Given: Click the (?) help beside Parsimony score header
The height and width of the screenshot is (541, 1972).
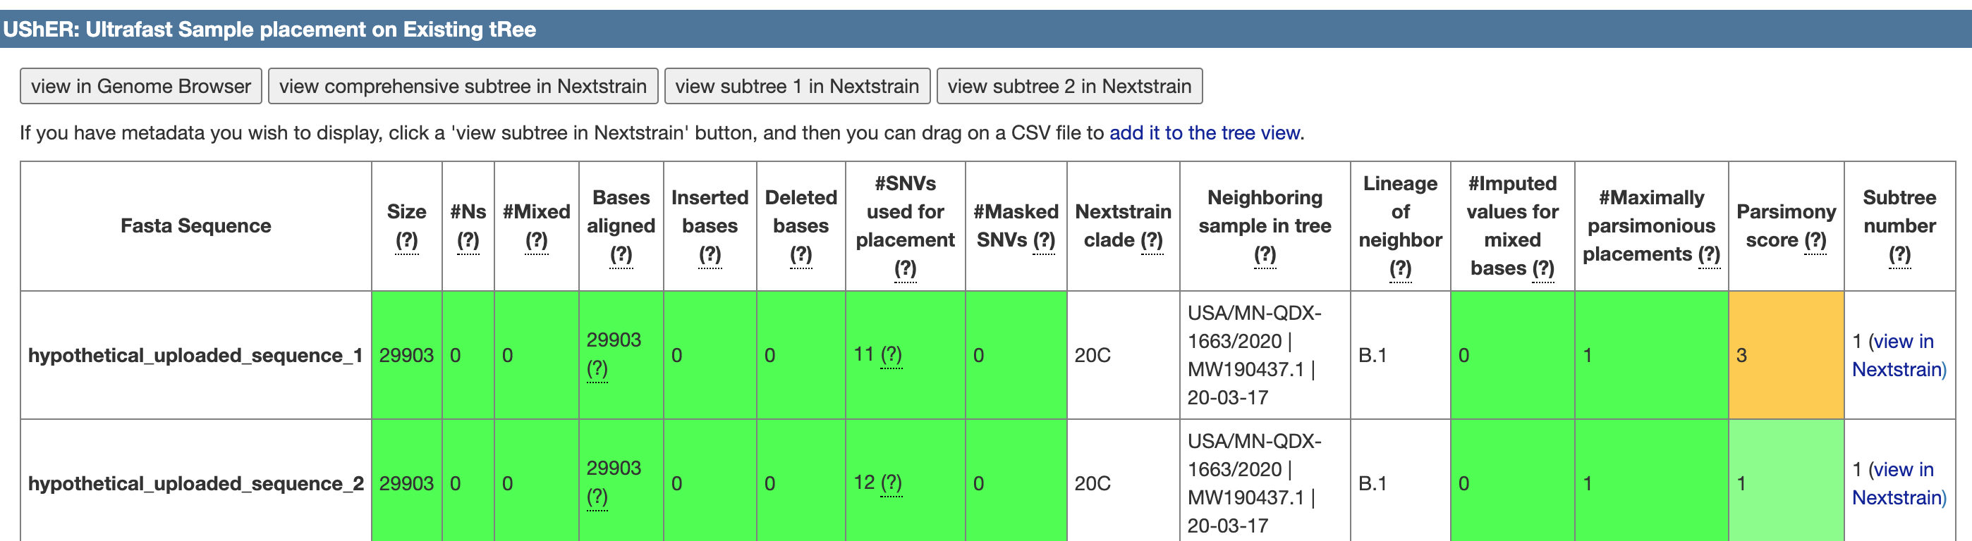Looking at the screenshot, I should click(1815, 240).
